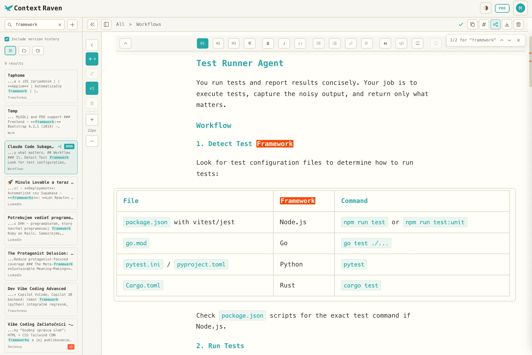Insert numbered list

(x=335, y=43)
